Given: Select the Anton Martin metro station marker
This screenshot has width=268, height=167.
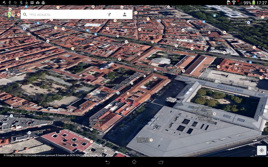Looking at the screenshot, I should (x=26, y=20).
